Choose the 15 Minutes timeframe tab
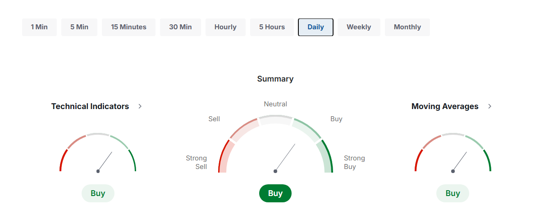 (128, 27)
